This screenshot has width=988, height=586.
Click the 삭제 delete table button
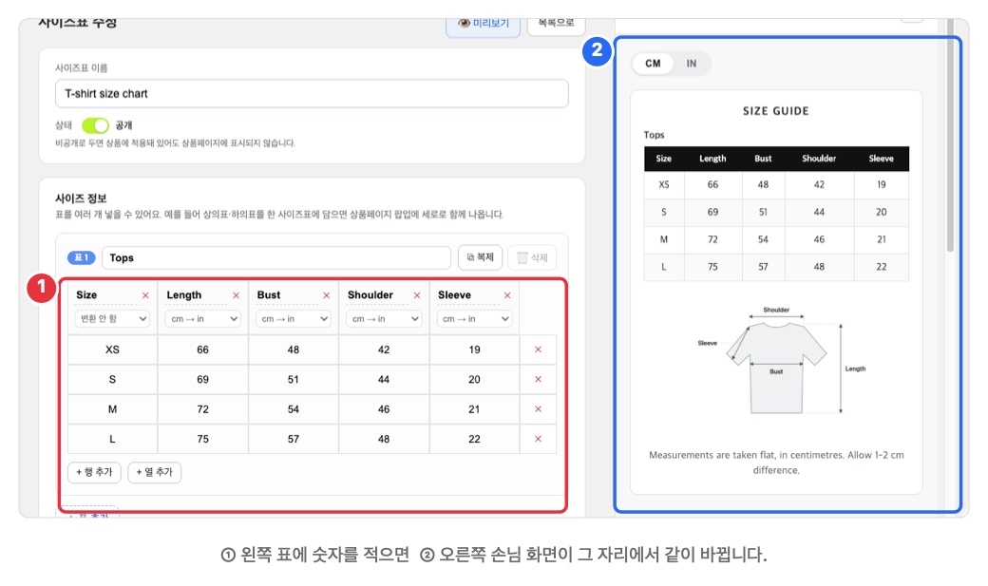point(532,257)
